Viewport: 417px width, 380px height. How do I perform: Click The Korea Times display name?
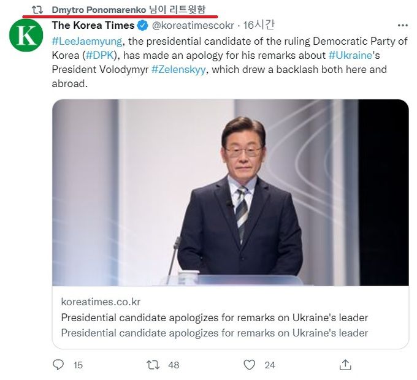point(93,26)
